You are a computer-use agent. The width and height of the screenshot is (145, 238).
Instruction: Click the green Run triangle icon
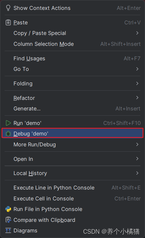point(8,123)
